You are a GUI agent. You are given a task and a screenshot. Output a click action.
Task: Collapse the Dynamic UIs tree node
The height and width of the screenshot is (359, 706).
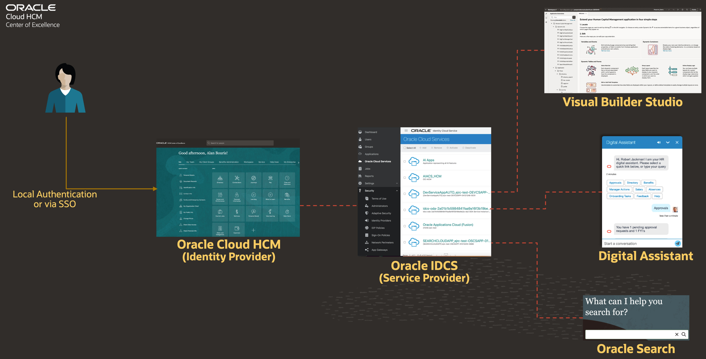[554, 27]
